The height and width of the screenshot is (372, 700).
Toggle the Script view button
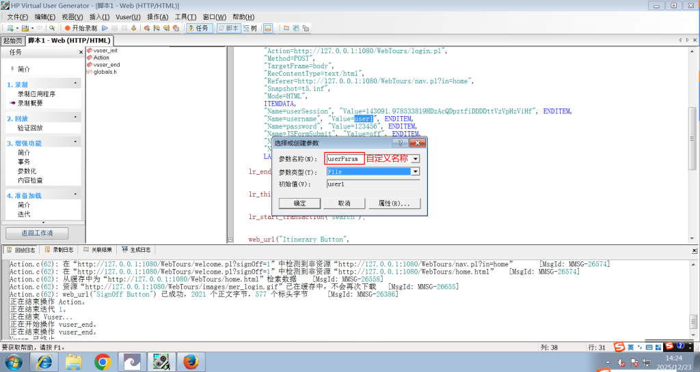[x=229, y=28]
